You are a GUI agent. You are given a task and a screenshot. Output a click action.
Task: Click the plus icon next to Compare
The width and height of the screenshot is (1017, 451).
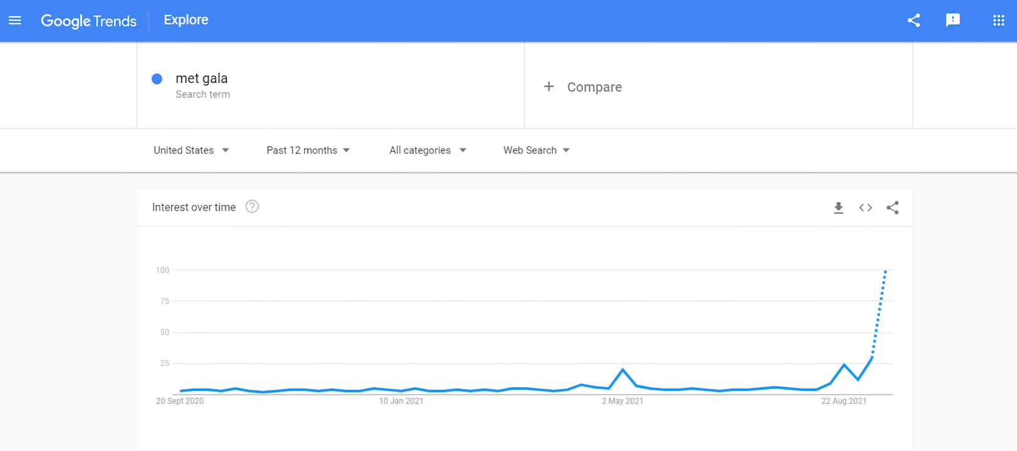tap(549, 87)
